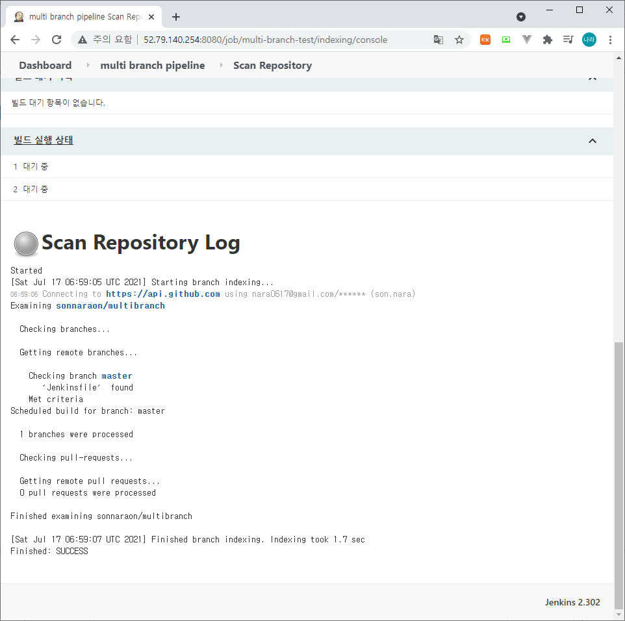The image size is (625, 621).
Task: Maximize the browser window
Action: point(580,10)
